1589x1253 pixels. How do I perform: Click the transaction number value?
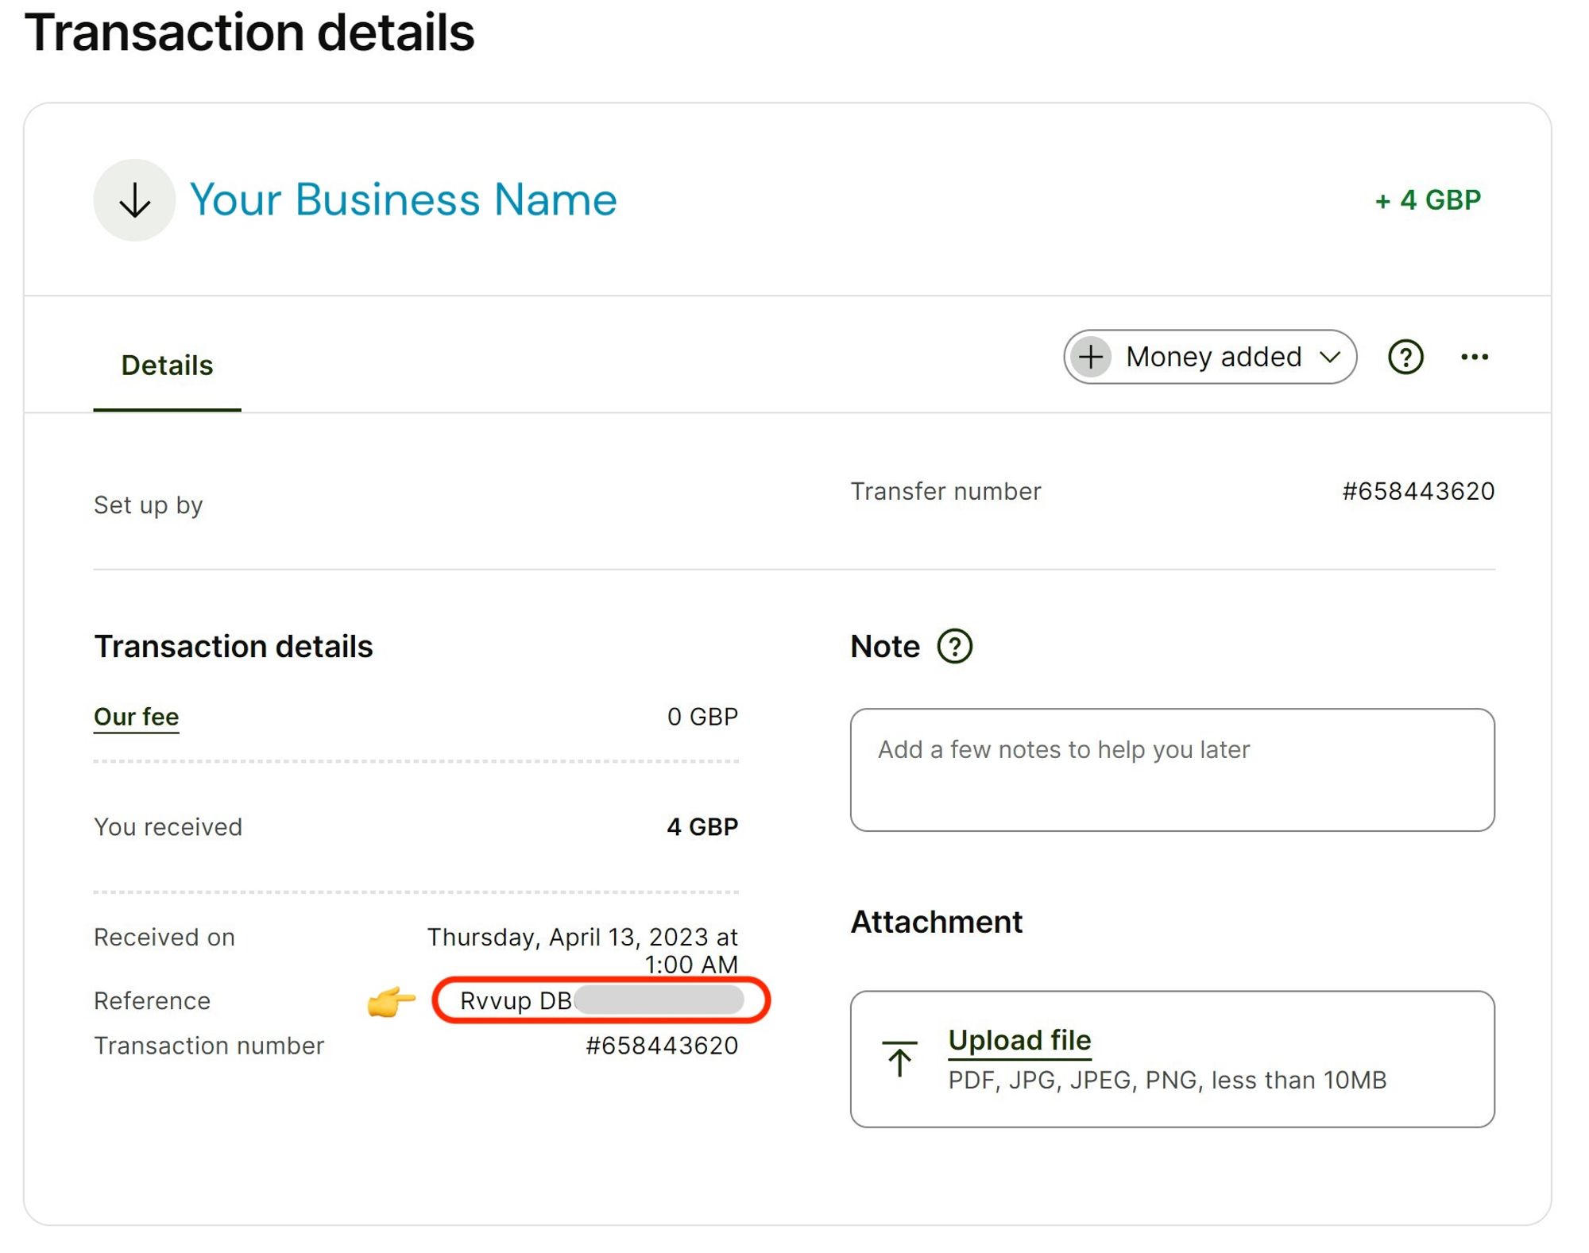pyautogui.click(x=661, y=1046)
